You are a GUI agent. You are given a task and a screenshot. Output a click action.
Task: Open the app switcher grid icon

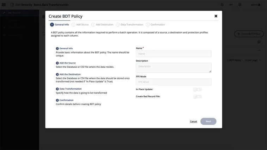4,5
